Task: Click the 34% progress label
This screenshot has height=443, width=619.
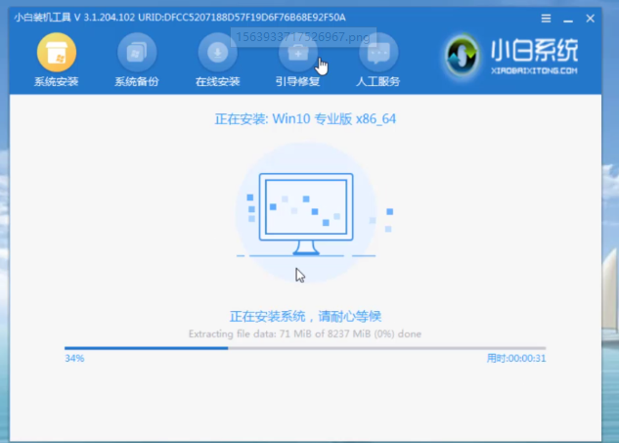Action: pyautogui.click(x=74, y=358)
